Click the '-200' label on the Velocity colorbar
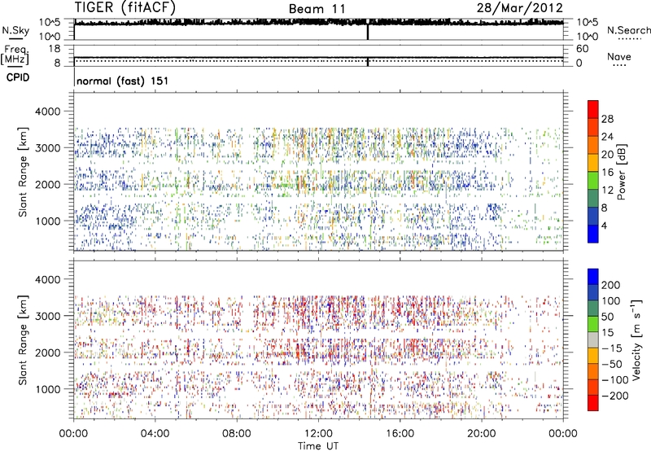651x451 pixels. pos(614,396)
